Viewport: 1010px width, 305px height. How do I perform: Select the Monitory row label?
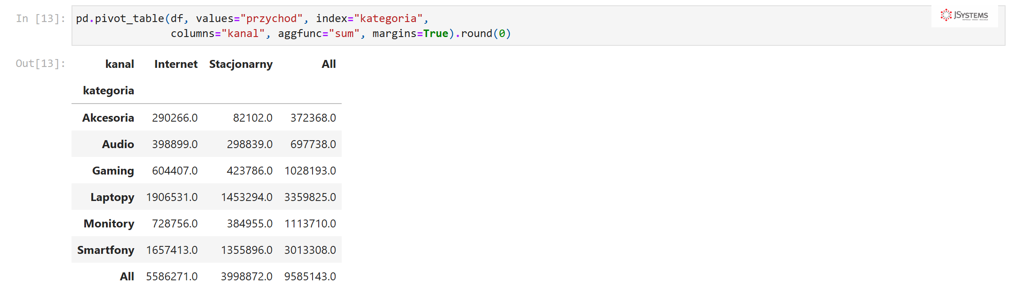(109, 224)
